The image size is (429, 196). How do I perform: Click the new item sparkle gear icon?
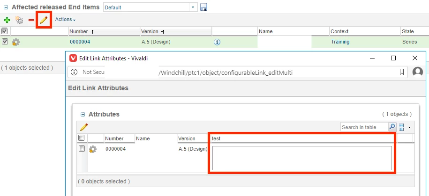(x=19, y=20)
